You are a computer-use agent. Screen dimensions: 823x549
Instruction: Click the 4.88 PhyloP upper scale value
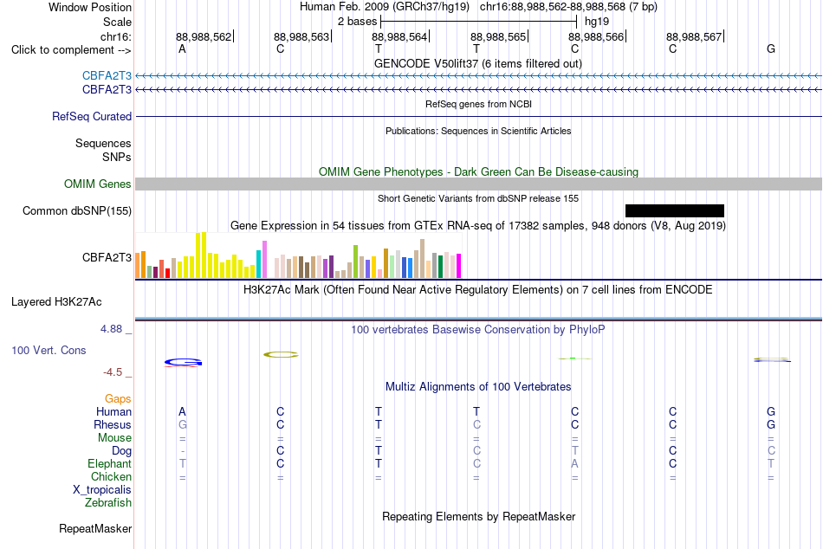111,329
